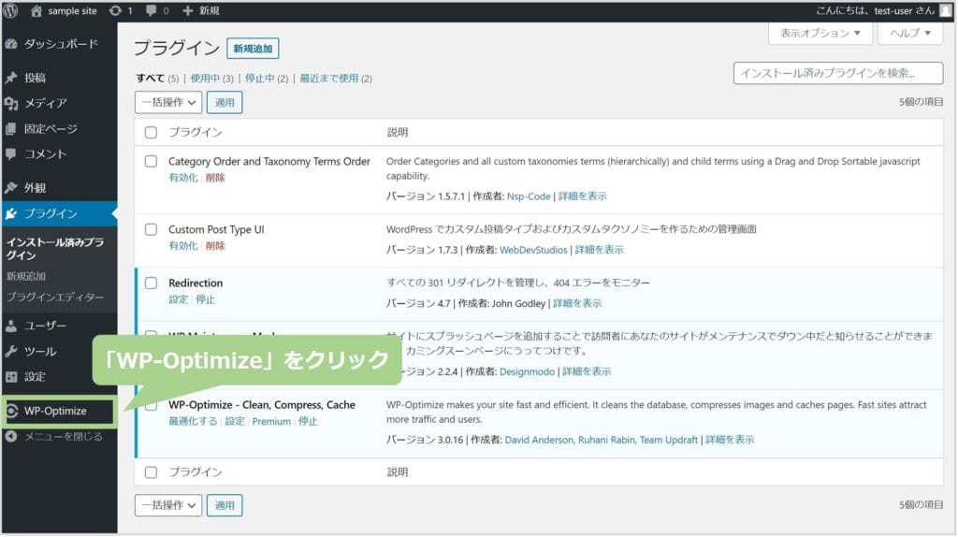The width and height of the screenshot is (958, 537).
Task: Open David Anderson author link
Action: [x=539, y=440]
